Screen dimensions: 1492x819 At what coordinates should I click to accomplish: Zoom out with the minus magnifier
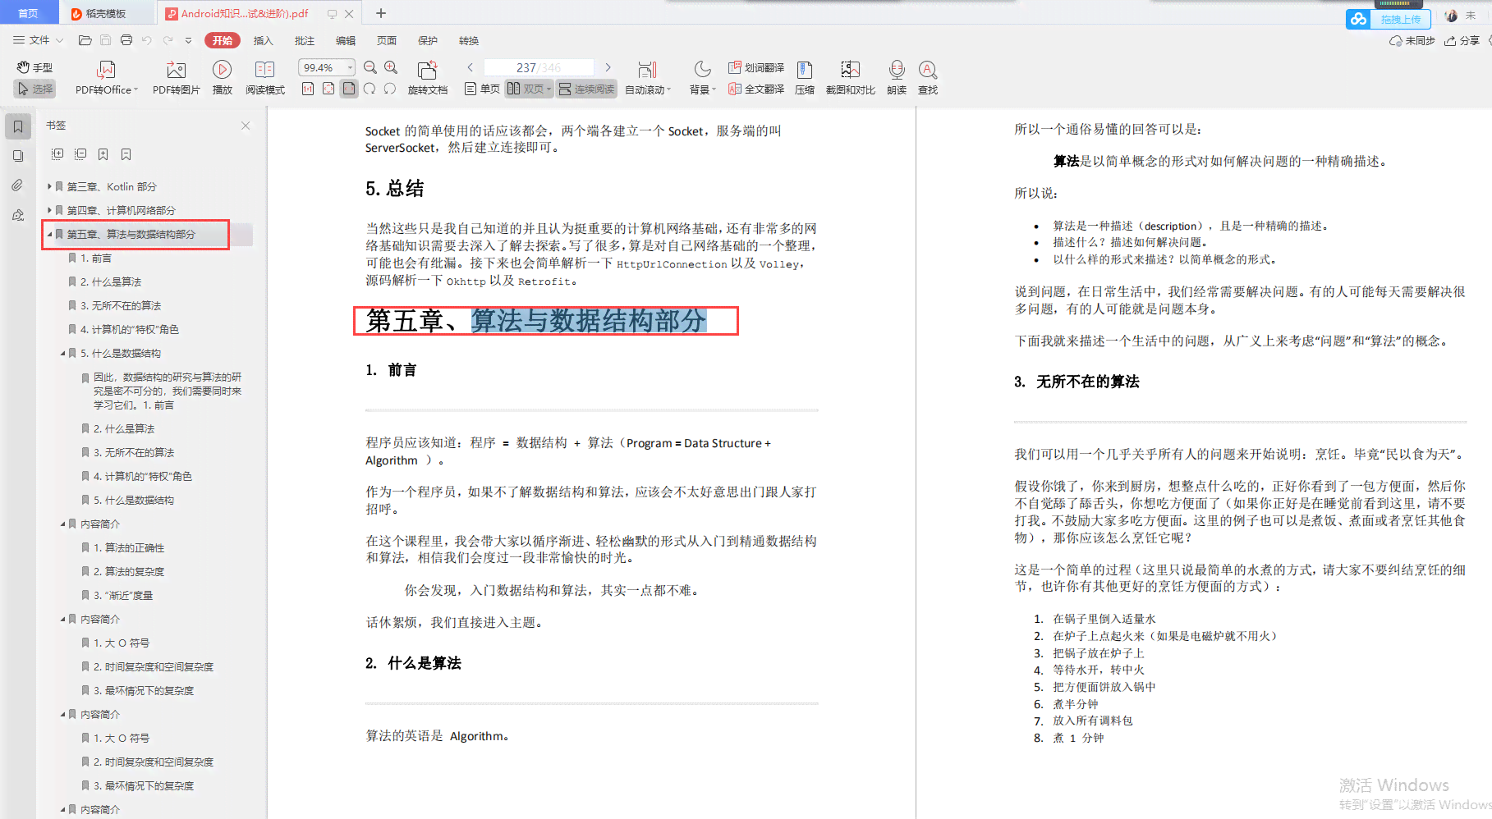click(370, 67)
